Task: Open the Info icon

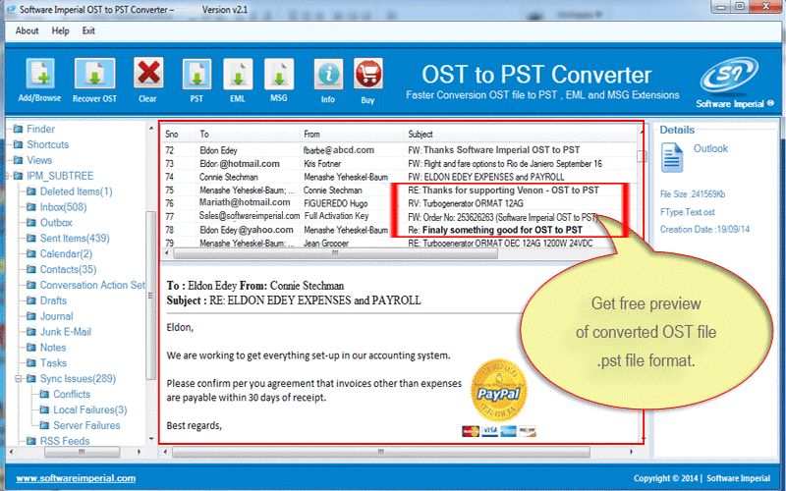Action: [x=328, y=75]
